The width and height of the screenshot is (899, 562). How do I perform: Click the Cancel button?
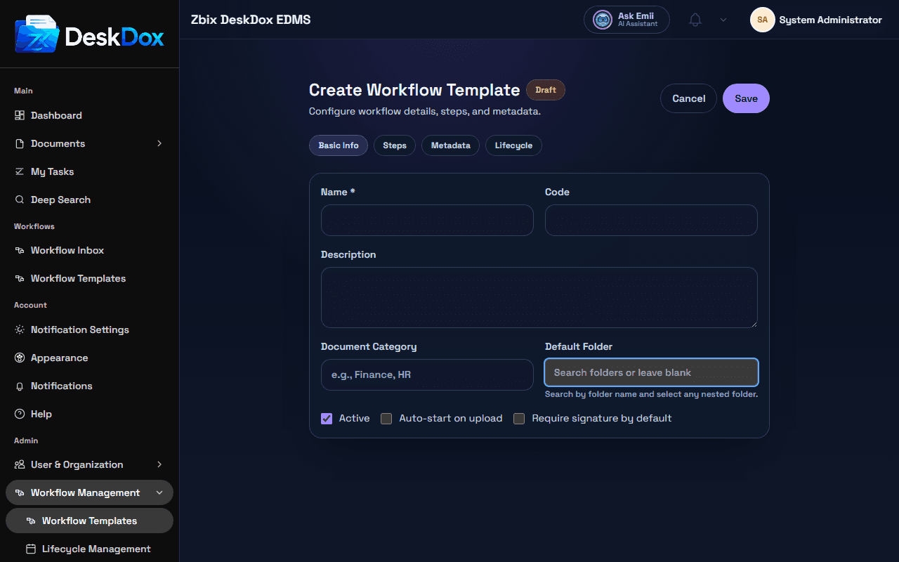click(x=688, y=98)
